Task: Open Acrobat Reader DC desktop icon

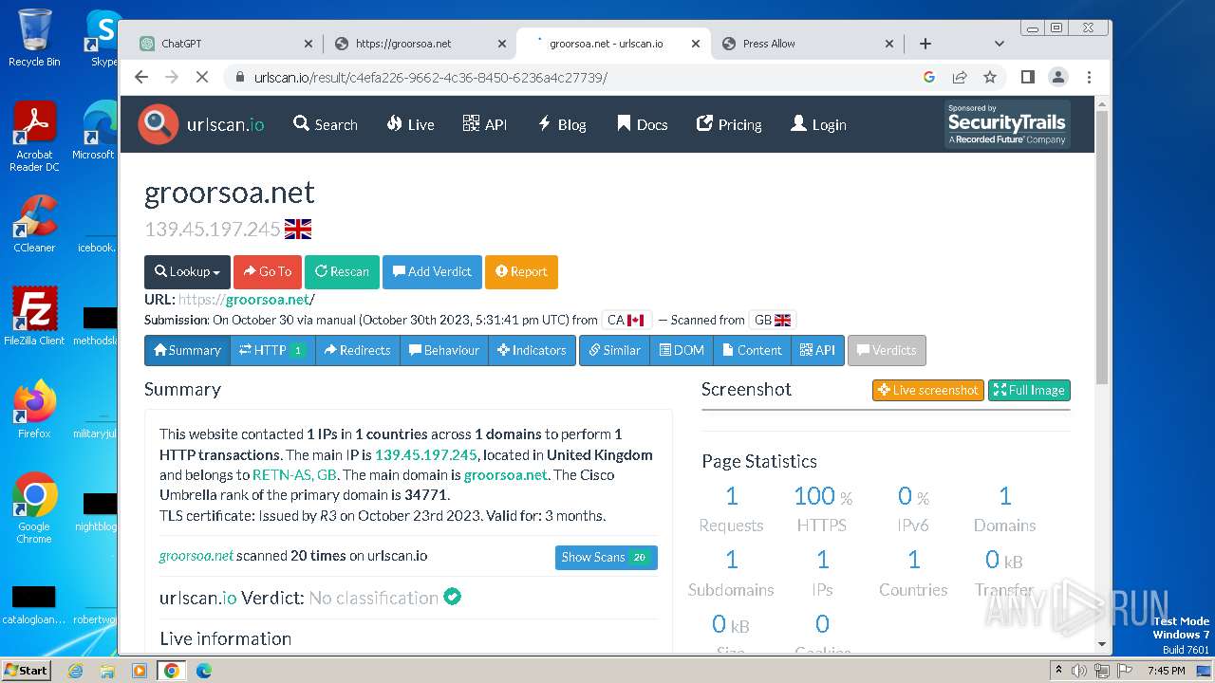Action: pyautogui.click(x=34, y=138)
